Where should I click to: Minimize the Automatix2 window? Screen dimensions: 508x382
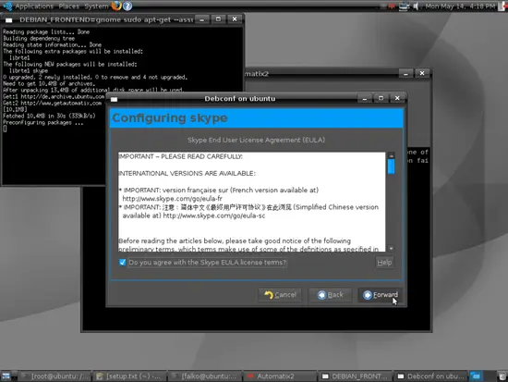point(405,74)
